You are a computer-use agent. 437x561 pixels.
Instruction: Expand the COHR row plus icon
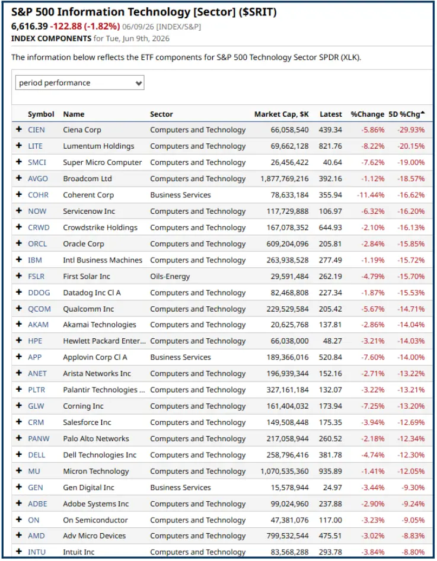click(19, 194)
